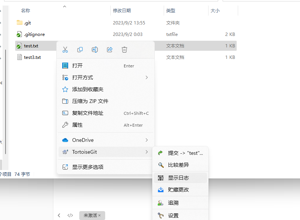Click the 2023/9/2 0:03 date cell
This screenshot has height=220, width=300.
(128, 34)
